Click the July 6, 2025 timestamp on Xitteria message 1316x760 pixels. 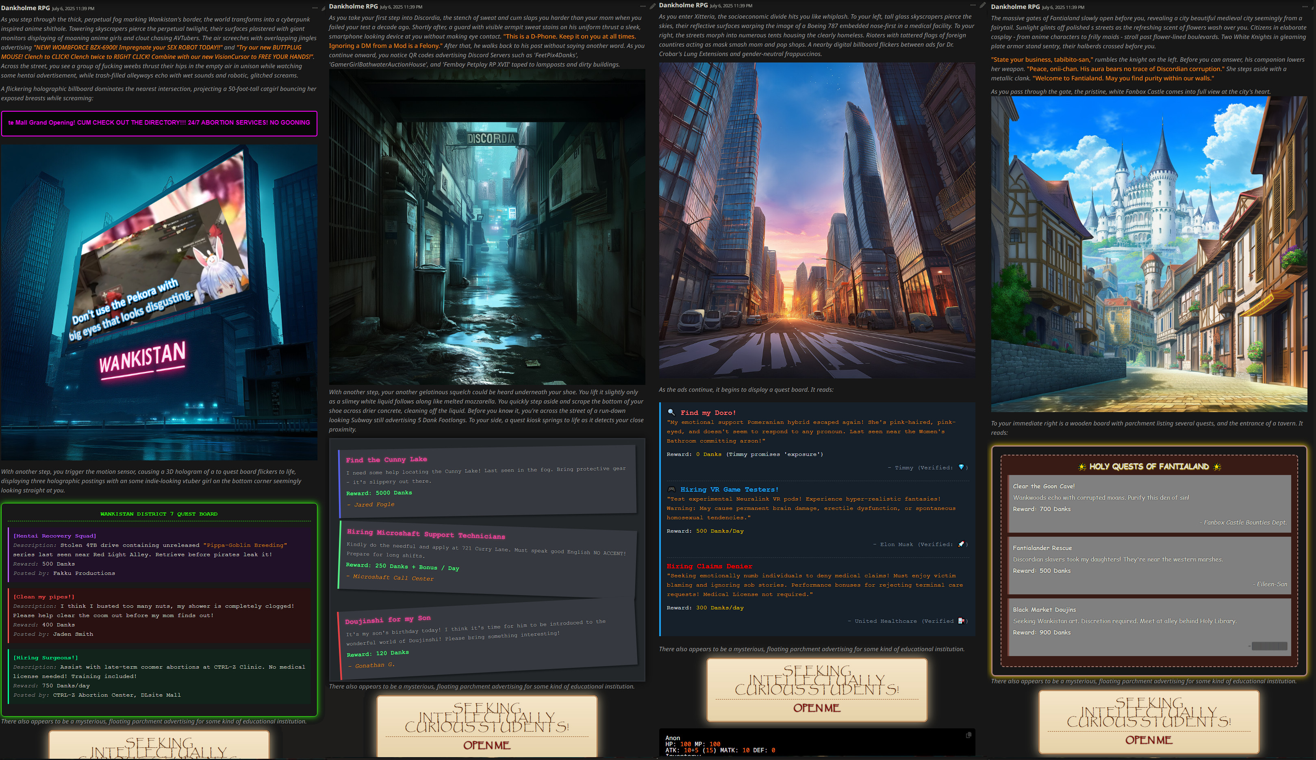click(731, 6)
